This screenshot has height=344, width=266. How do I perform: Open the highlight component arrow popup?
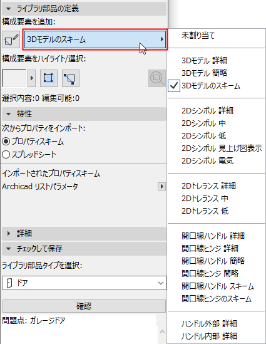32,78
